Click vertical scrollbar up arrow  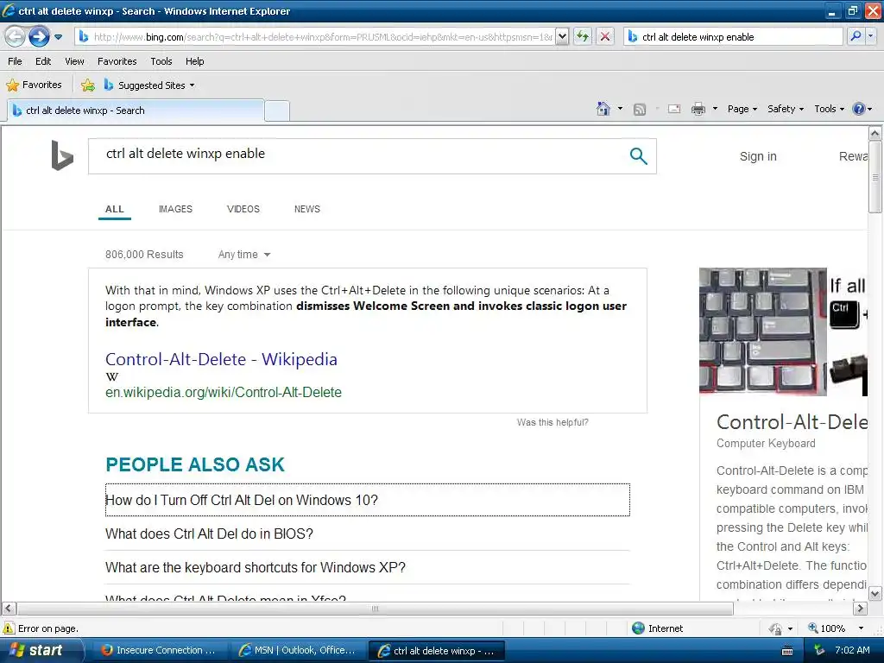875,133
